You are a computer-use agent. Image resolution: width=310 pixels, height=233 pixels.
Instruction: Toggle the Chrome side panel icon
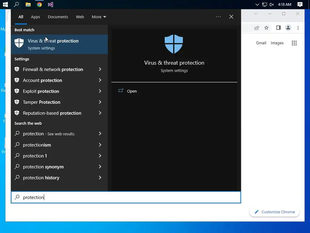coord(279,28)
